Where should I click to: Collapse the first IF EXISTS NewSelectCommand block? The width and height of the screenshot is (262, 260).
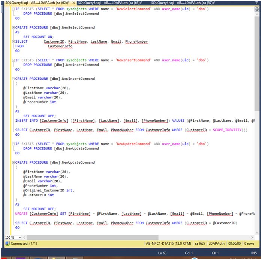pos(13,9)
